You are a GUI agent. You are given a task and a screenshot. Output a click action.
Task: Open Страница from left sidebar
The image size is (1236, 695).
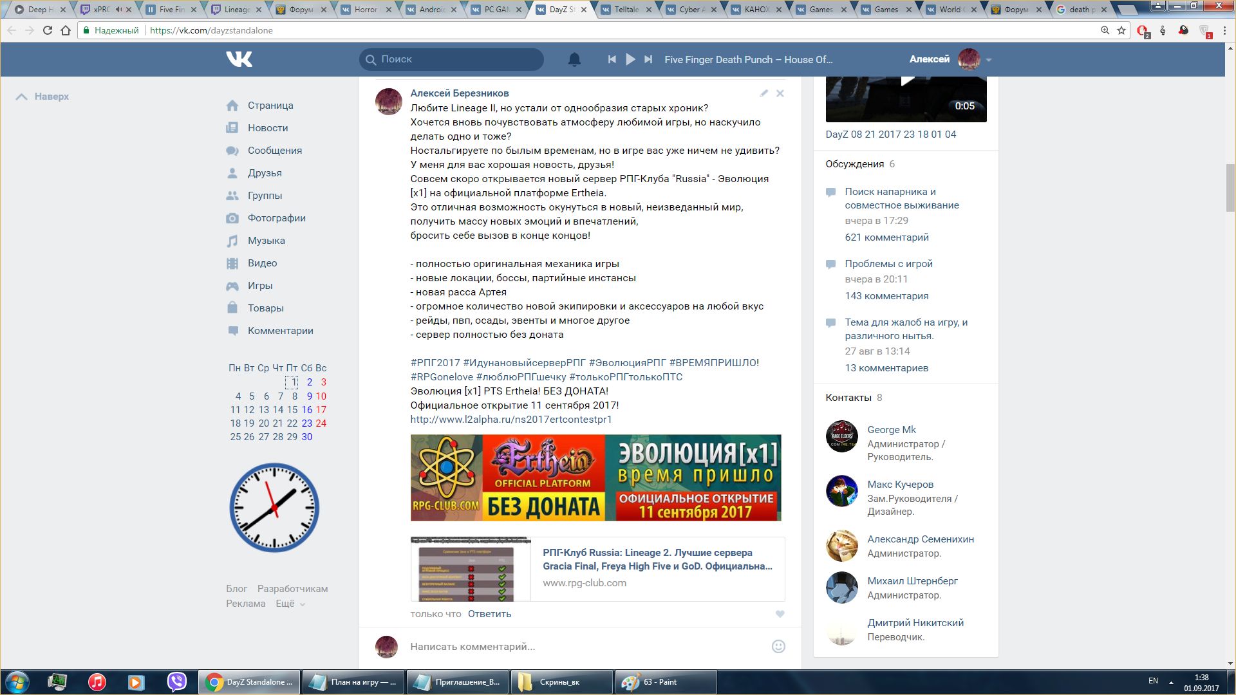coord(270,106)
